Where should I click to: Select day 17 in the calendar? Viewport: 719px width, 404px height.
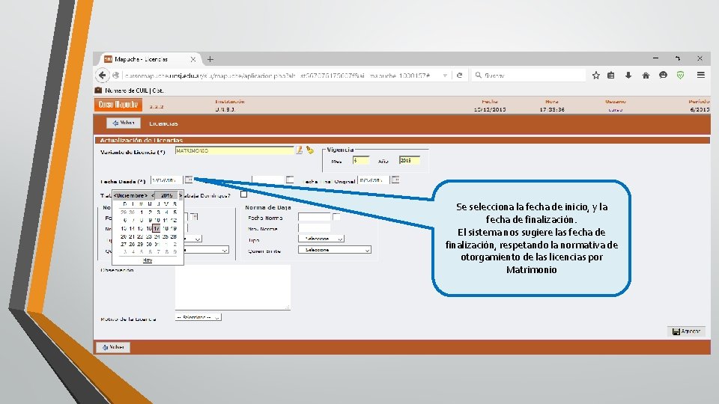coord(157,228)
